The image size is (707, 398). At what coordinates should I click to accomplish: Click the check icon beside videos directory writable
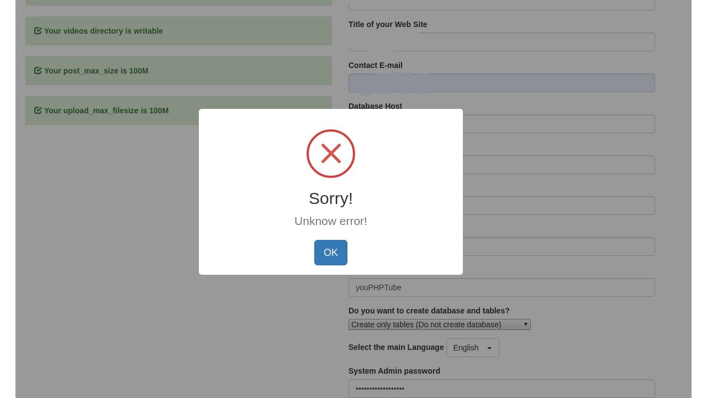[38, 31]
